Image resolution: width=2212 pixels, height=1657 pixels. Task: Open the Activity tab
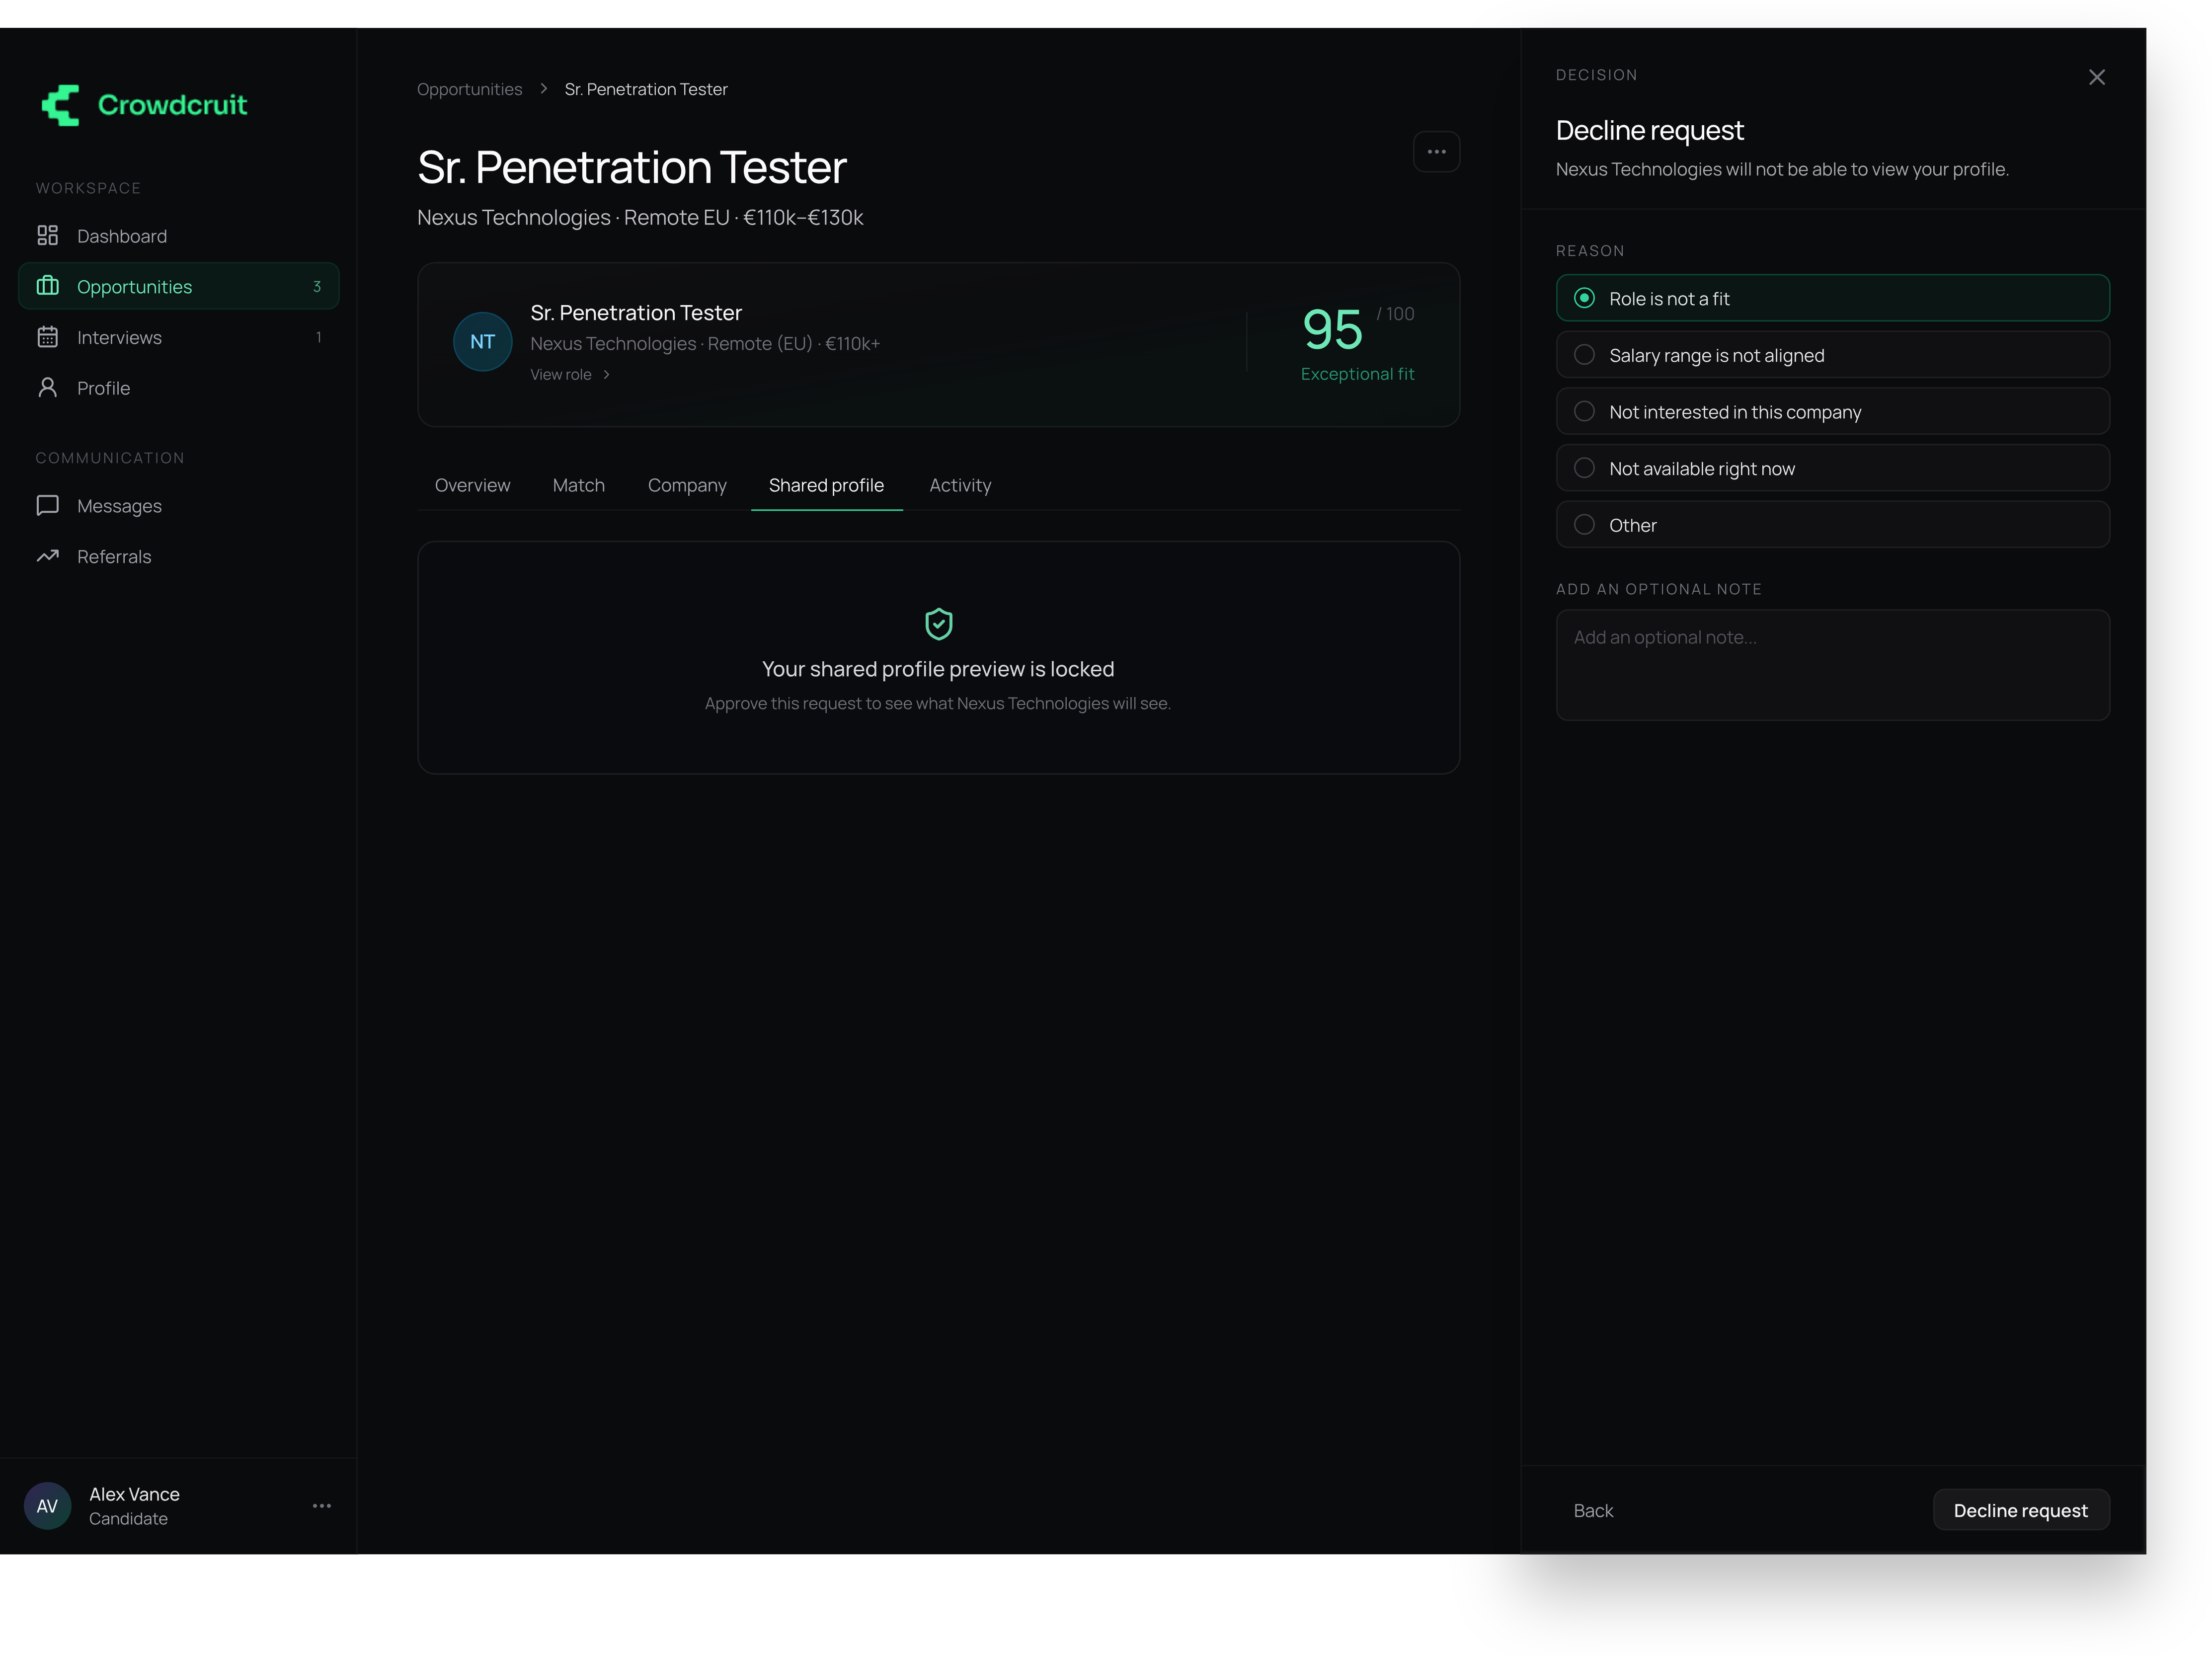tap(960, 485)
